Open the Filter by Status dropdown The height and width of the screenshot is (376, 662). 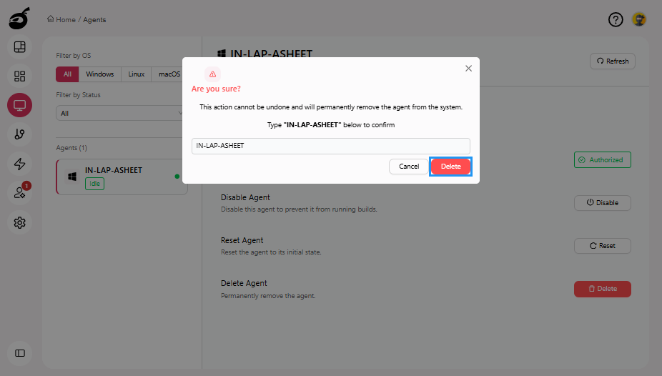[x=121, y=113]
